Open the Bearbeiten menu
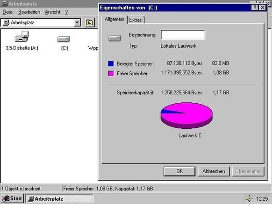 click(29, 12)
